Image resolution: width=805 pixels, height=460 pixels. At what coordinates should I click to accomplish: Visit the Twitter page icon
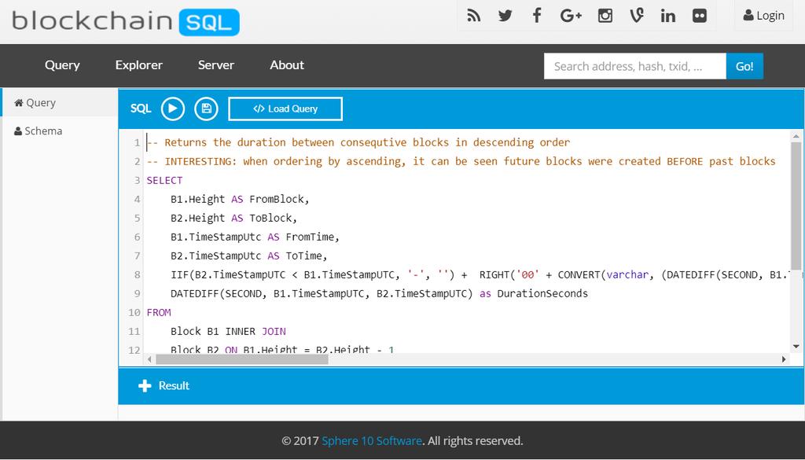click(505, 16)
